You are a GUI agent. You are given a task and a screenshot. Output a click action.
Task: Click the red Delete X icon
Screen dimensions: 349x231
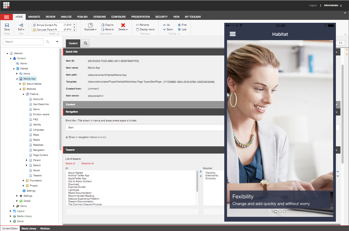click(x=123, y=25)
